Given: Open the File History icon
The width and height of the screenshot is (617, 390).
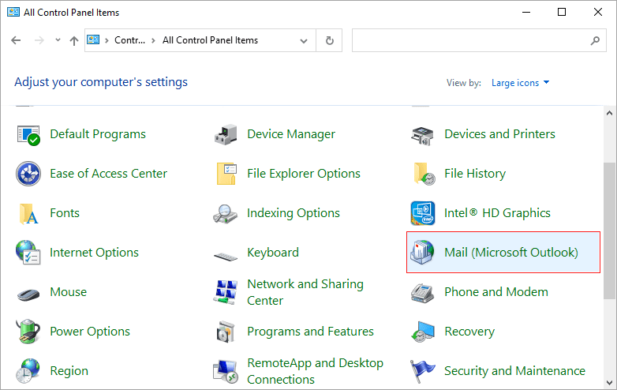Looking at the screenshot, I should (424, 174).
